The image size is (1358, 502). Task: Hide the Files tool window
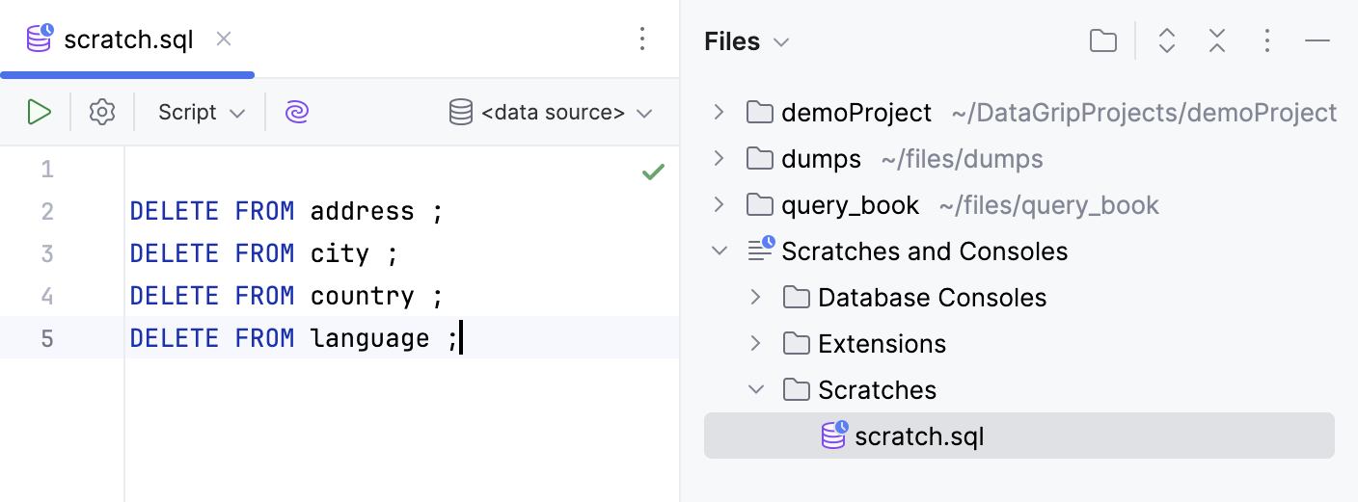coord(1317,40)
